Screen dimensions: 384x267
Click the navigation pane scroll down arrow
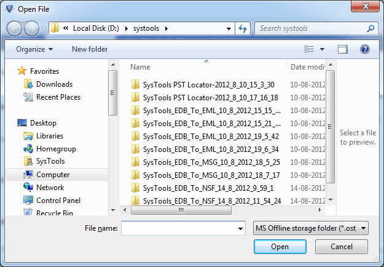click(113, 210)
